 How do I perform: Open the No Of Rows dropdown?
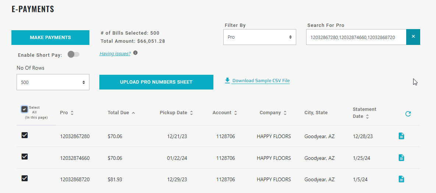coord(53,82)
